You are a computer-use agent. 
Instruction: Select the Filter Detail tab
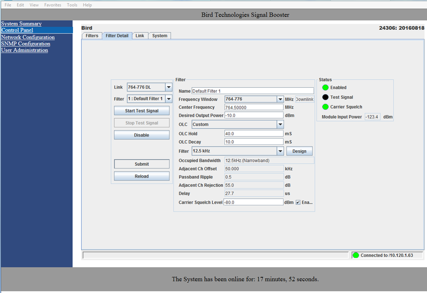(117, 36)
